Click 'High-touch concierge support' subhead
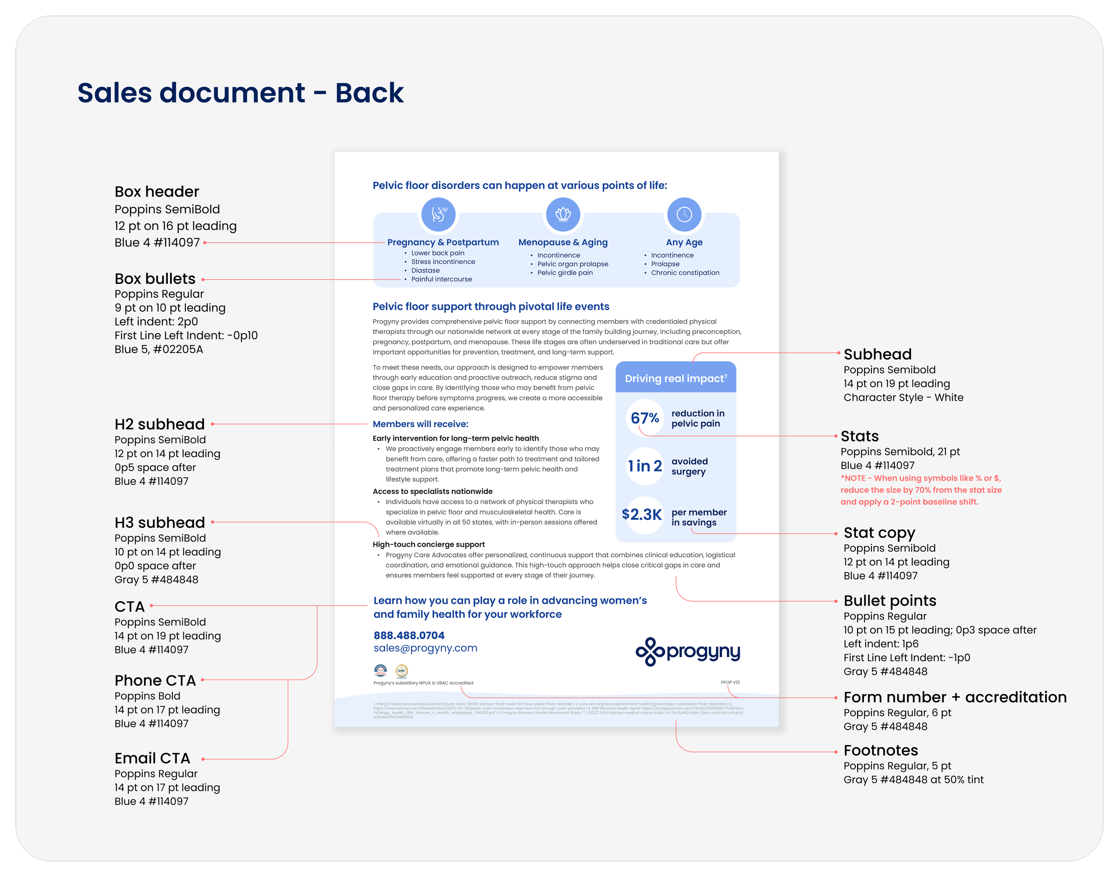The width and height of the screenshot is (1119, 877). click(x=428, y=544)
